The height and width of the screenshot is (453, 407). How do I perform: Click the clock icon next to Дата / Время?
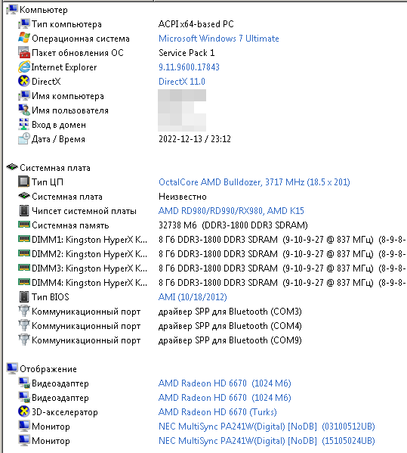(x=24, y=138)
